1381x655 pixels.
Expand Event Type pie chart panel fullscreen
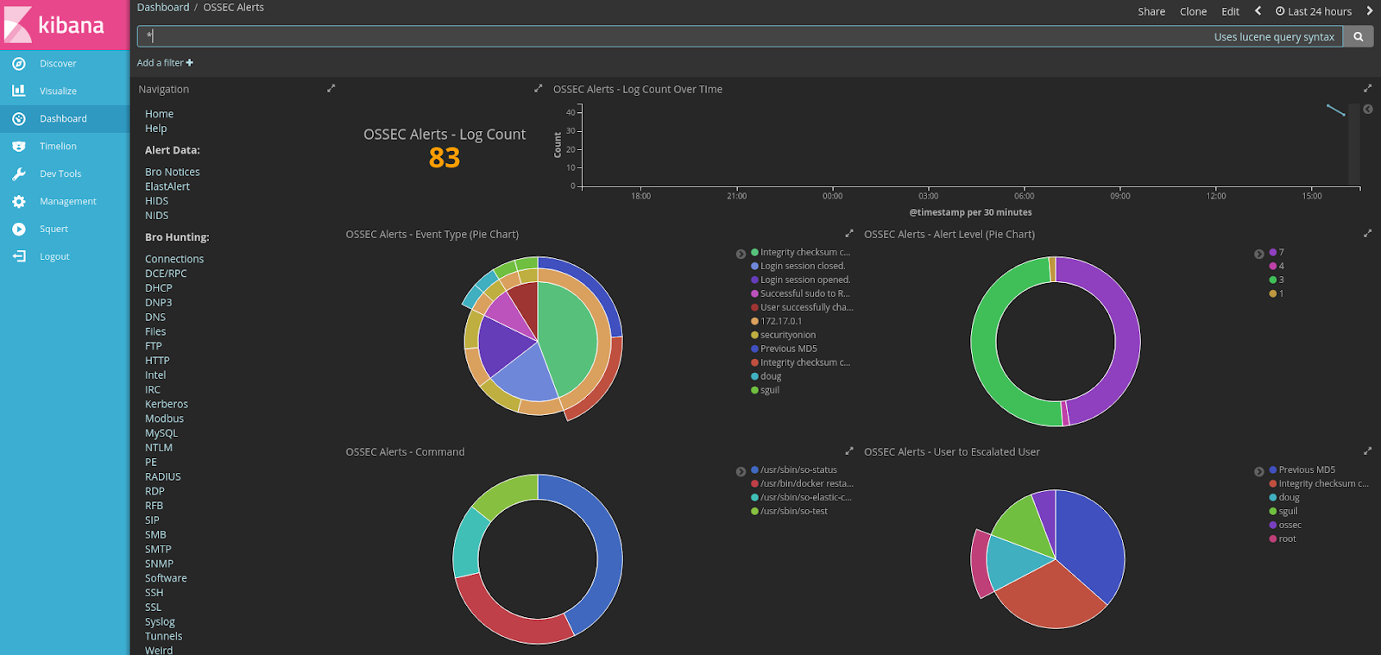(849, 233)
